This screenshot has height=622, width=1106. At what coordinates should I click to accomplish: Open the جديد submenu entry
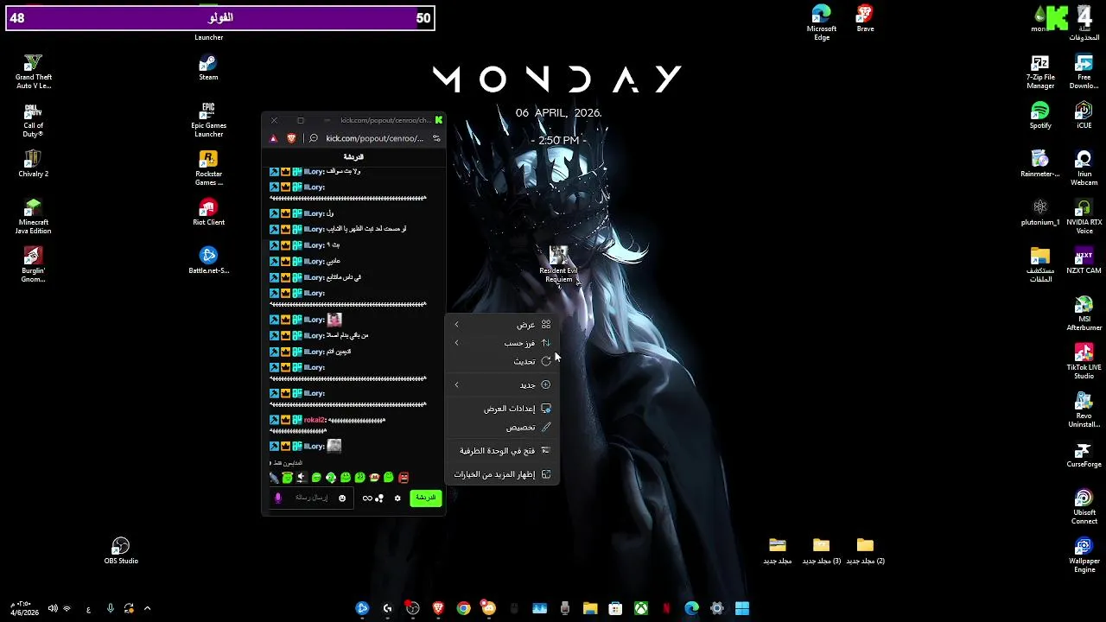503,384
